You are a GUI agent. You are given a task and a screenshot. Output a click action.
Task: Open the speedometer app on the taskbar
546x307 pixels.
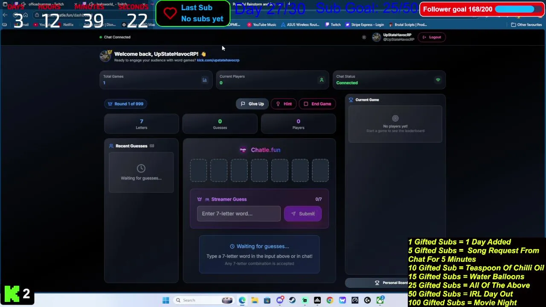(x=355, y=300)
